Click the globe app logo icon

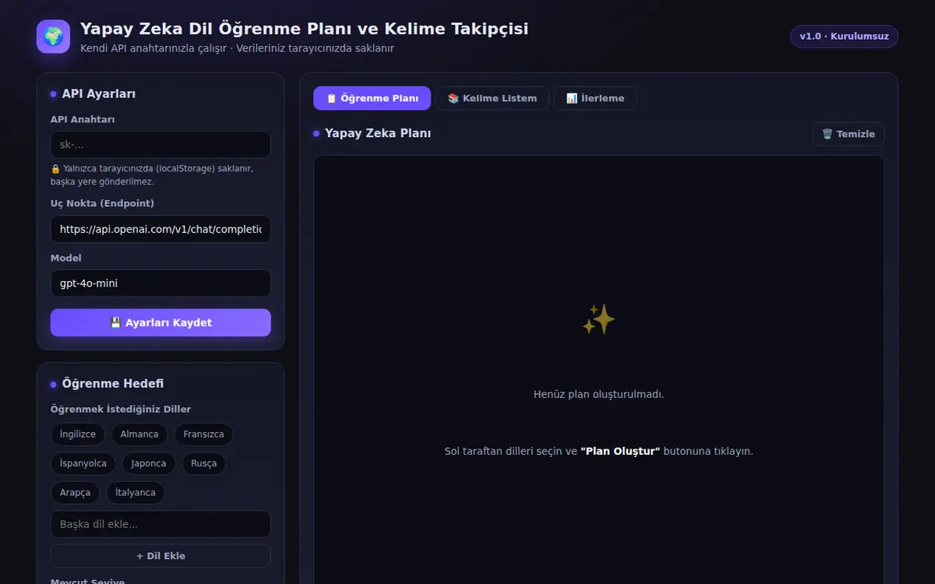coord(53,37)
